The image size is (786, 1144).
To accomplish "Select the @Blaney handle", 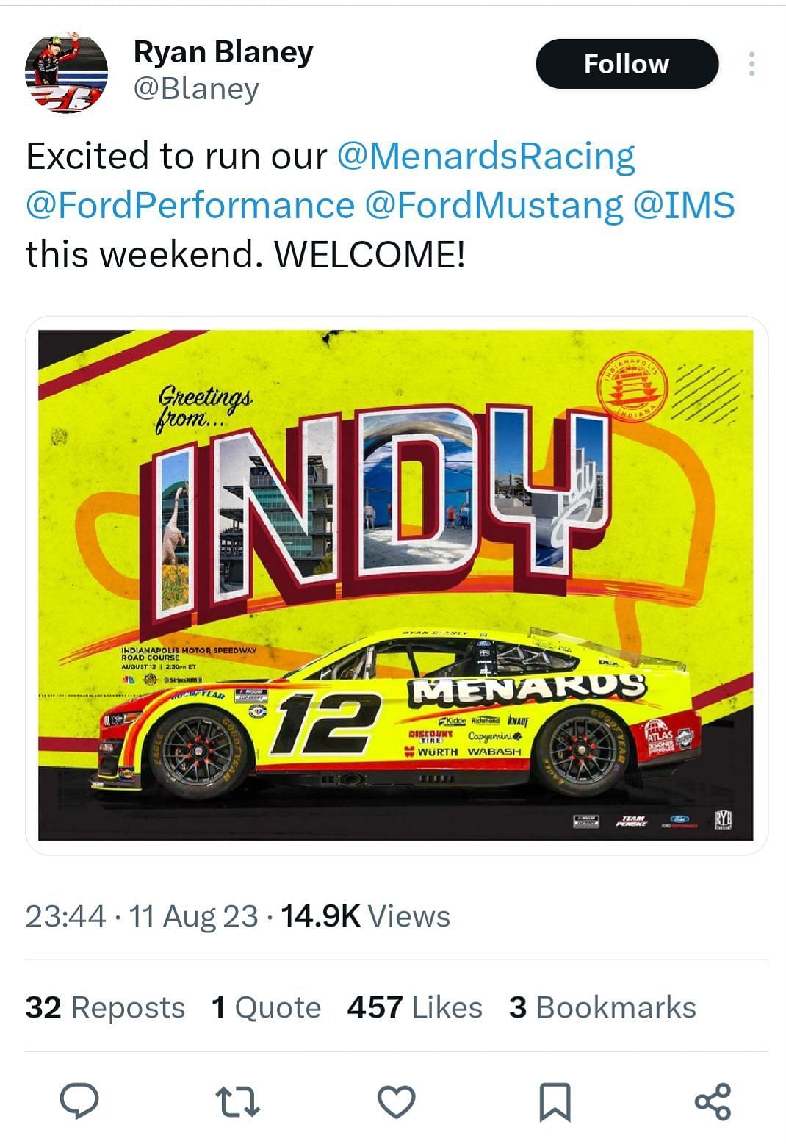I will click(196, 89).
